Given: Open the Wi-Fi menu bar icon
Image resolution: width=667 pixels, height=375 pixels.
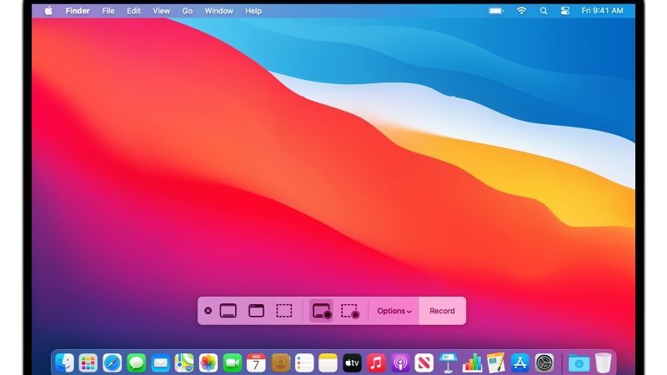Looking at the screenshot, I should tap(522, 11).
